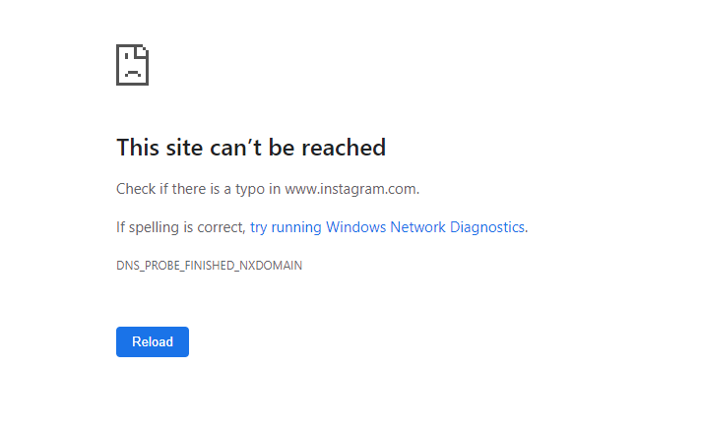Reload the page with the blue button
The height and width of the screenshot is (429, 701).
click(x=153, y=341)
